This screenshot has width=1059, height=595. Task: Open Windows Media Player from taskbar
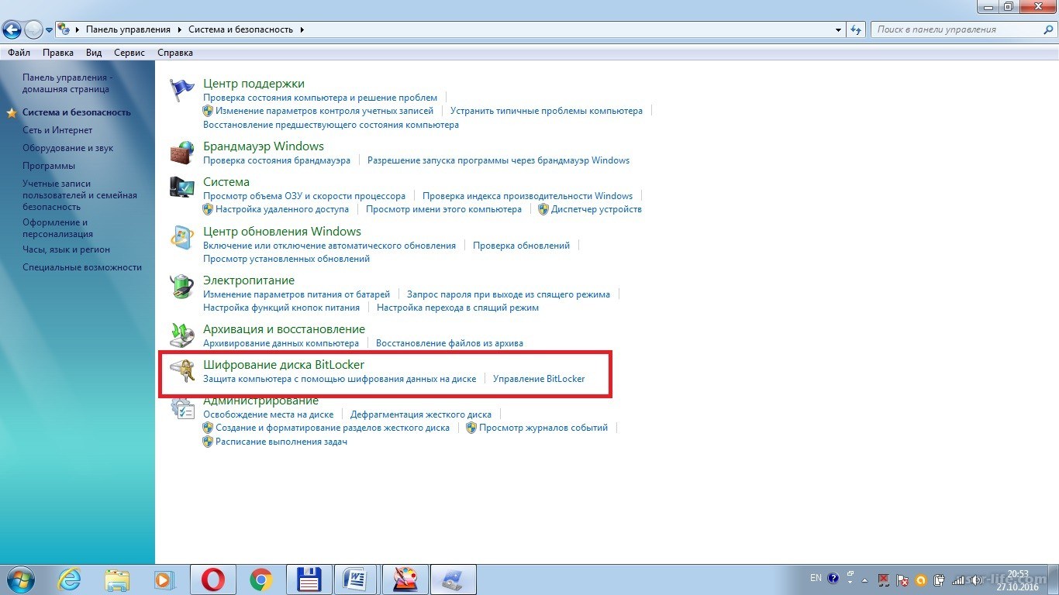pyautogui.click(x=164, y=580)
